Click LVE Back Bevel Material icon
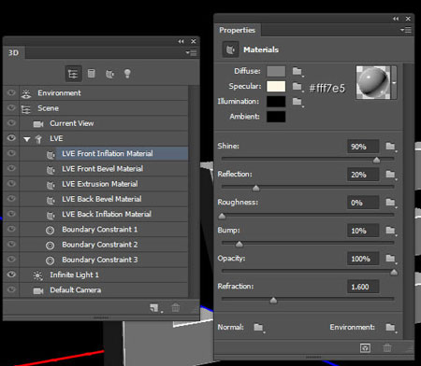The image size is (421, 366). pyautogui.click(x=51, y=200)
